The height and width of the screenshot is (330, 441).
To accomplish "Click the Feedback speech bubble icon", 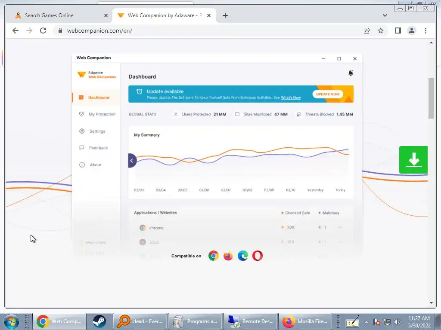I will (x=82, y=148).
